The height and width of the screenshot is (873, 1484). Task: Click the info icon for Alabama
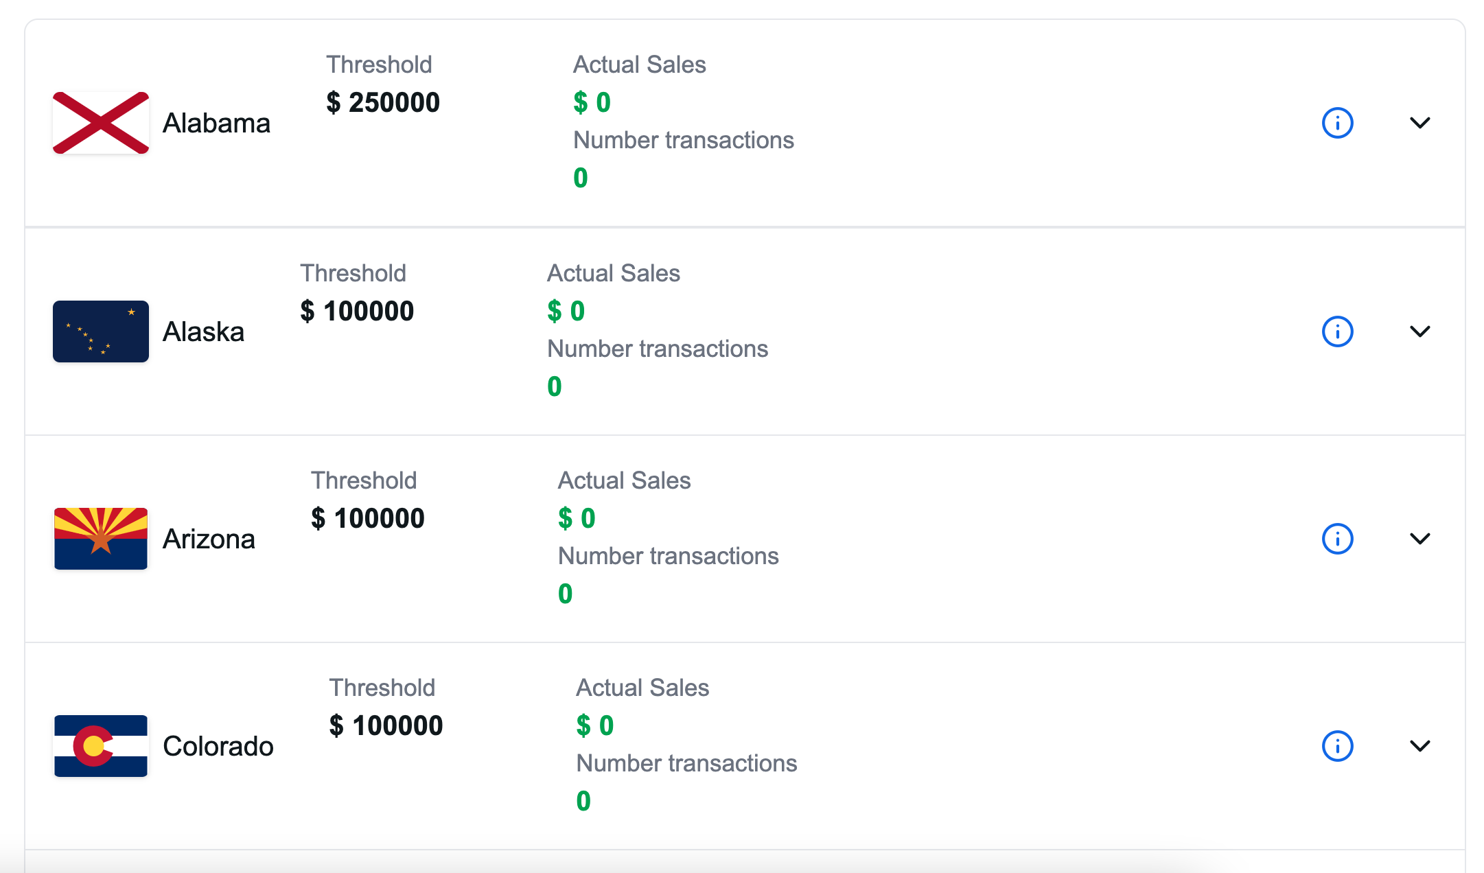(1336, 124)
